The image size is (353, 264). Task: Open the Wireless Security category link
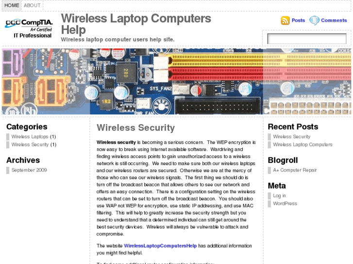[x=30, y=144]
